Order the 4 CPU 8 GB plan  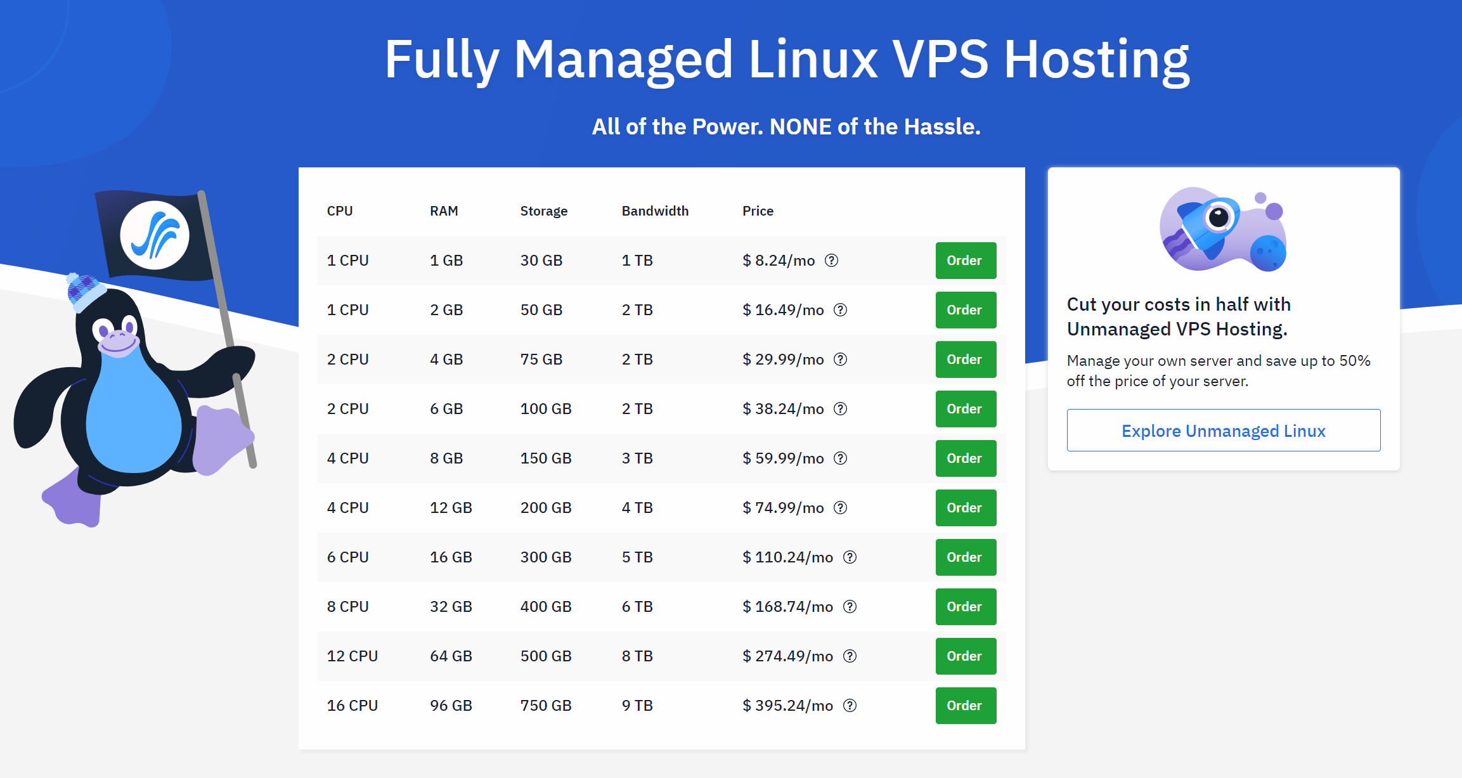pyautogui.click(x=965, y=458)
